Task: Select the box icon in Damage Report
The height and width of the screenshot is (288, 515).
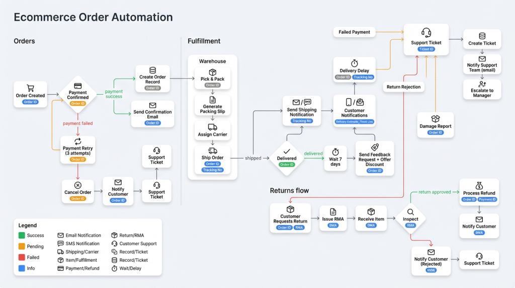Action: point(436,118)
